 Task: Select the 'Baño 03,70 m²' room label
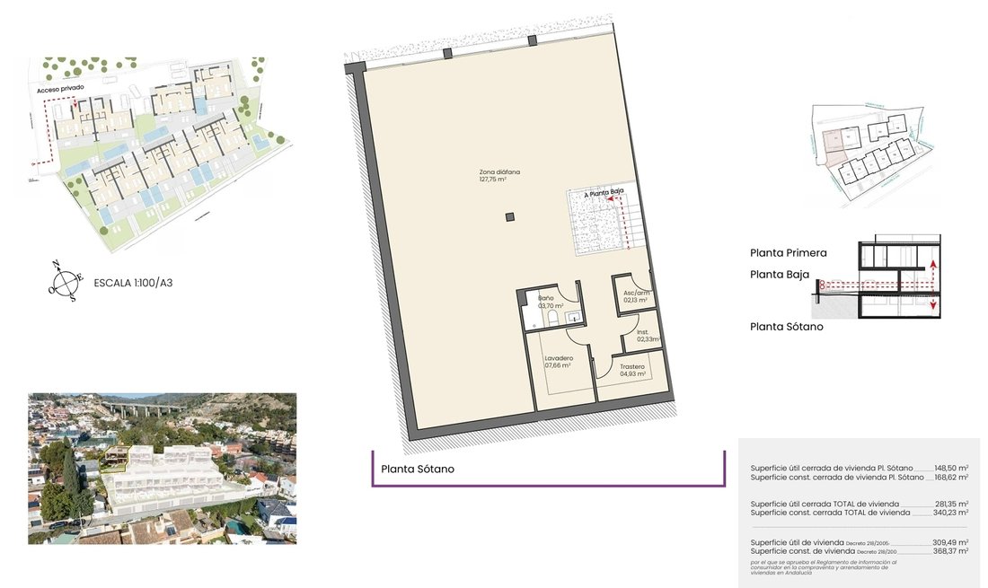[x=550, y=303]
